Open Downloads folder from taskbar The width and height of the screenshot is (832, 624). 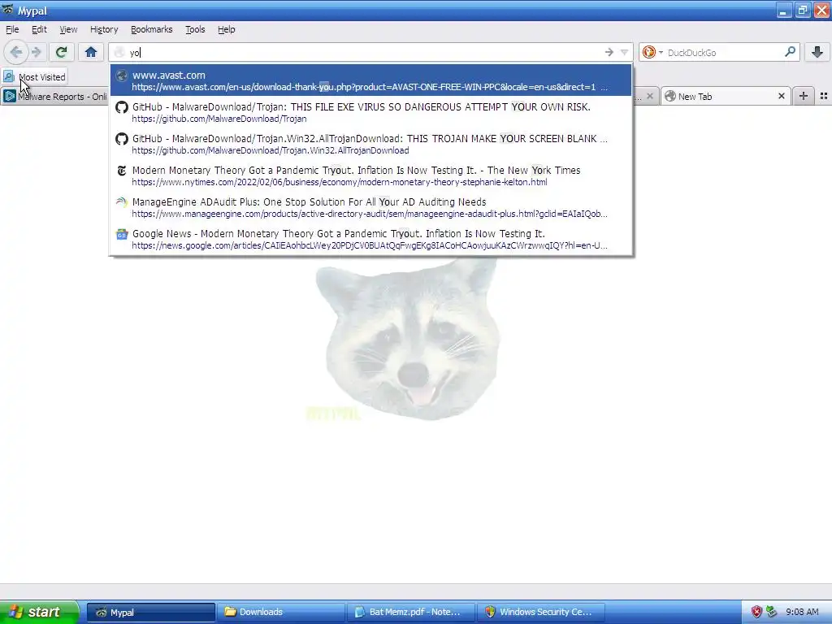coord(281,613)
